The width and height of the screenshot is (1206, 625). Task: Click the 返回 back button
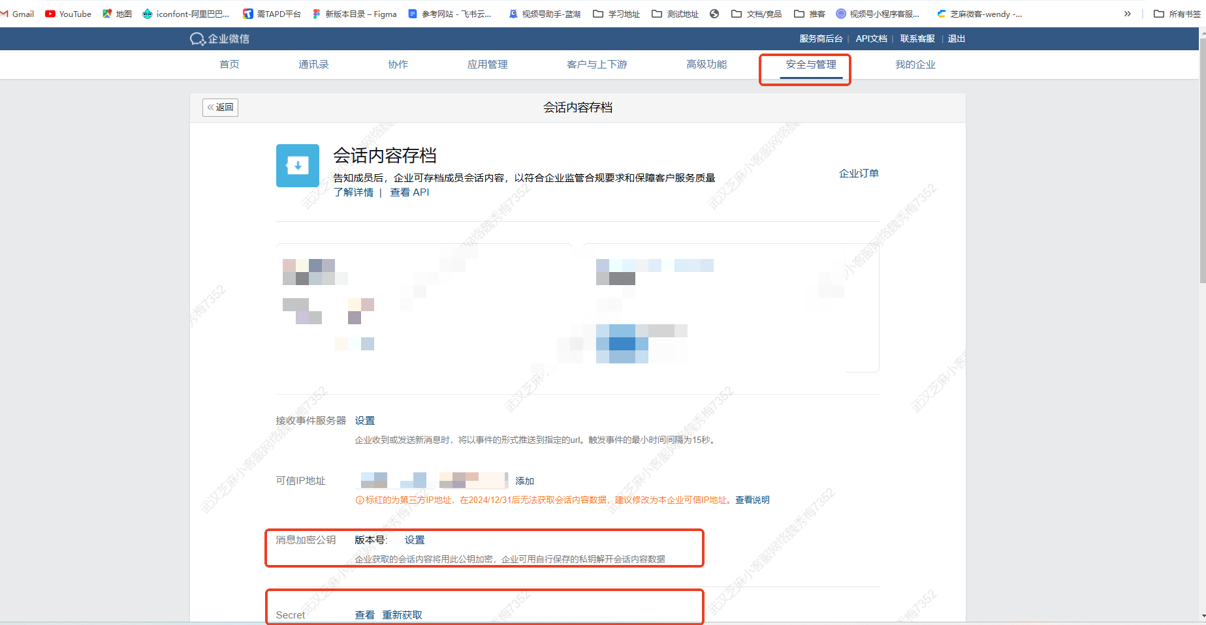click(220, 107)
